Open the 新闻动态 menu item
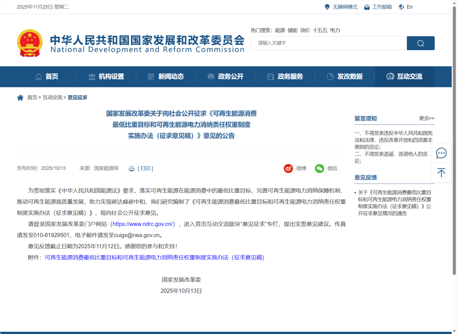The height and width of the screenshot is (334, 457). (x=171, y=76)
